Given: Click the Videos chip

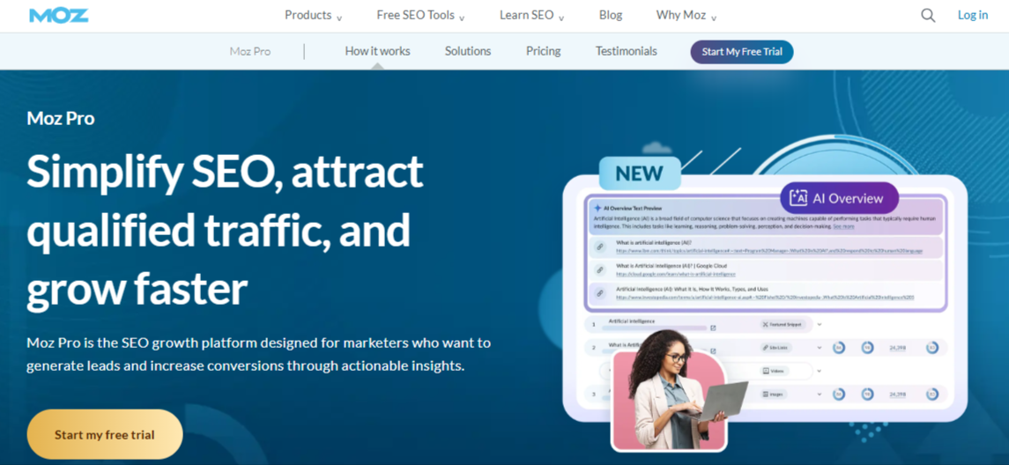Looking at the screenshot, I should click(775, 371).
